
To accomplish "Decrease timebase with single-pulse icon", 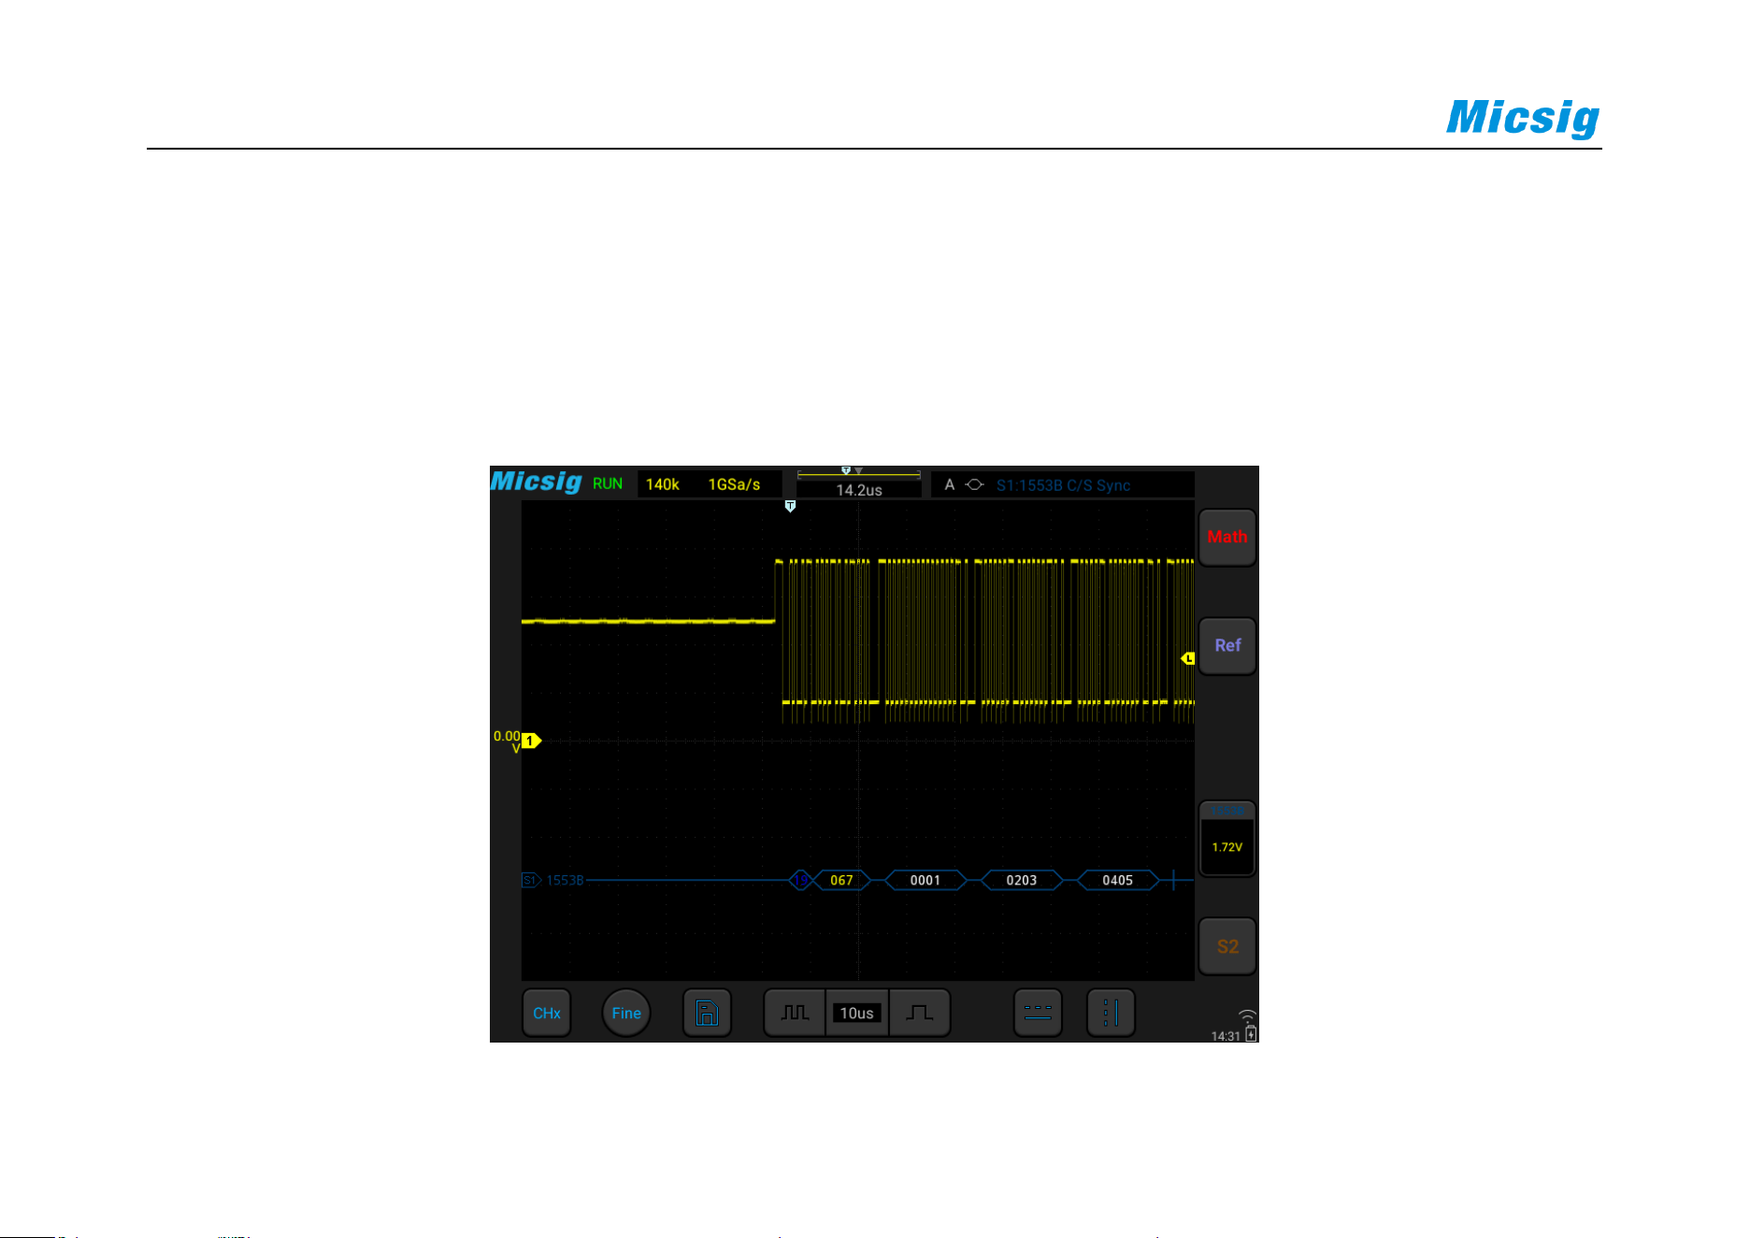I will point(920,1014).
